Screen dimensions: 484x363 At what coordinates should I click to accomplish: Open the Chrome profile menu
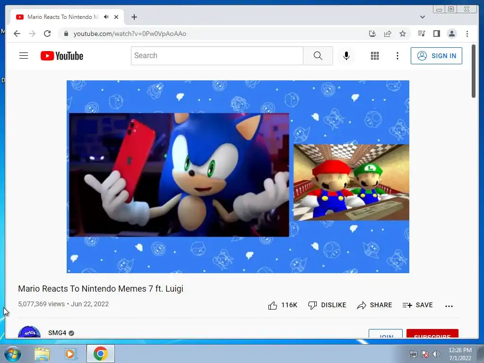coord(451,34)
